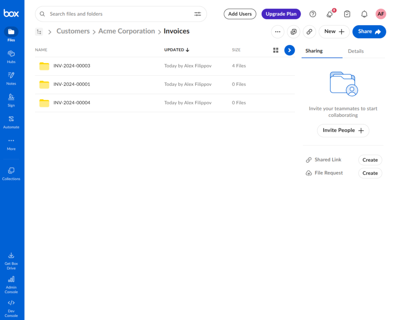Create a File Request
395x320 pixels.
[x=370, y=173]
